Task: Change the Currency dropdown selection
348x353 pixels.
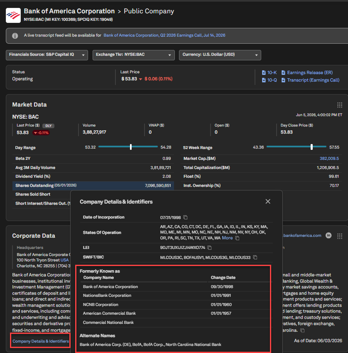Action: click(220, 55)
